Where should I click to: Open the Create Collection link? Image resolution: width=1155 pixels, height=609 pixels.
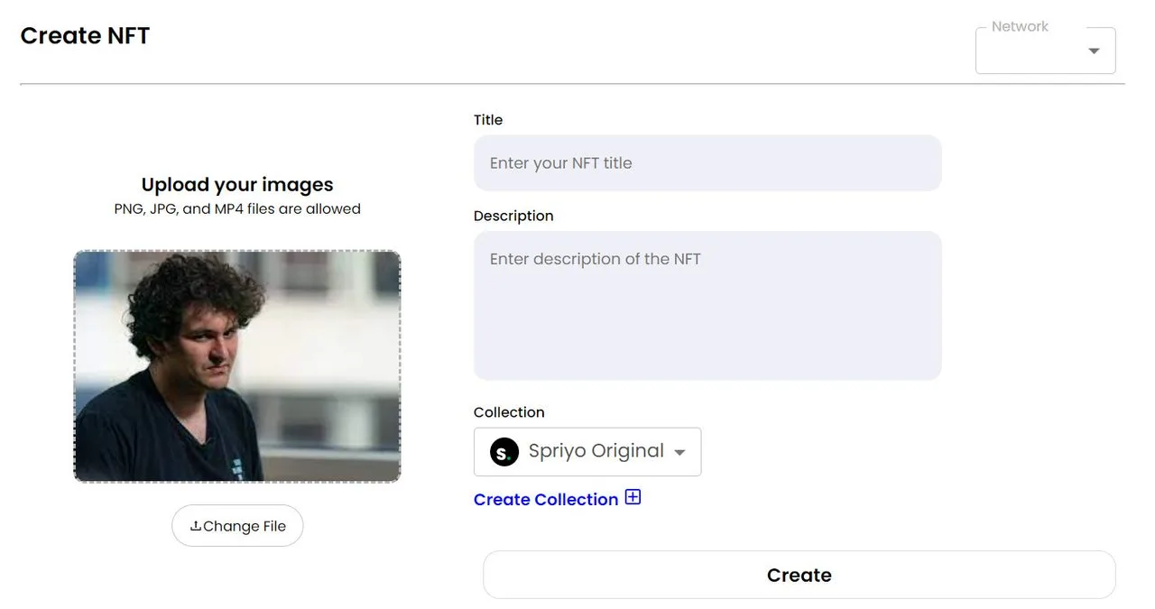point(546,499)
